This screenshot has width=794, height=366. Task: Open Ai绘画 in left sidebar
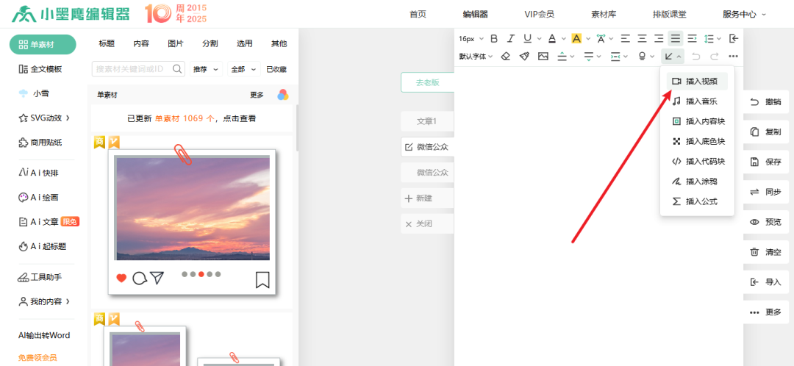38,198
